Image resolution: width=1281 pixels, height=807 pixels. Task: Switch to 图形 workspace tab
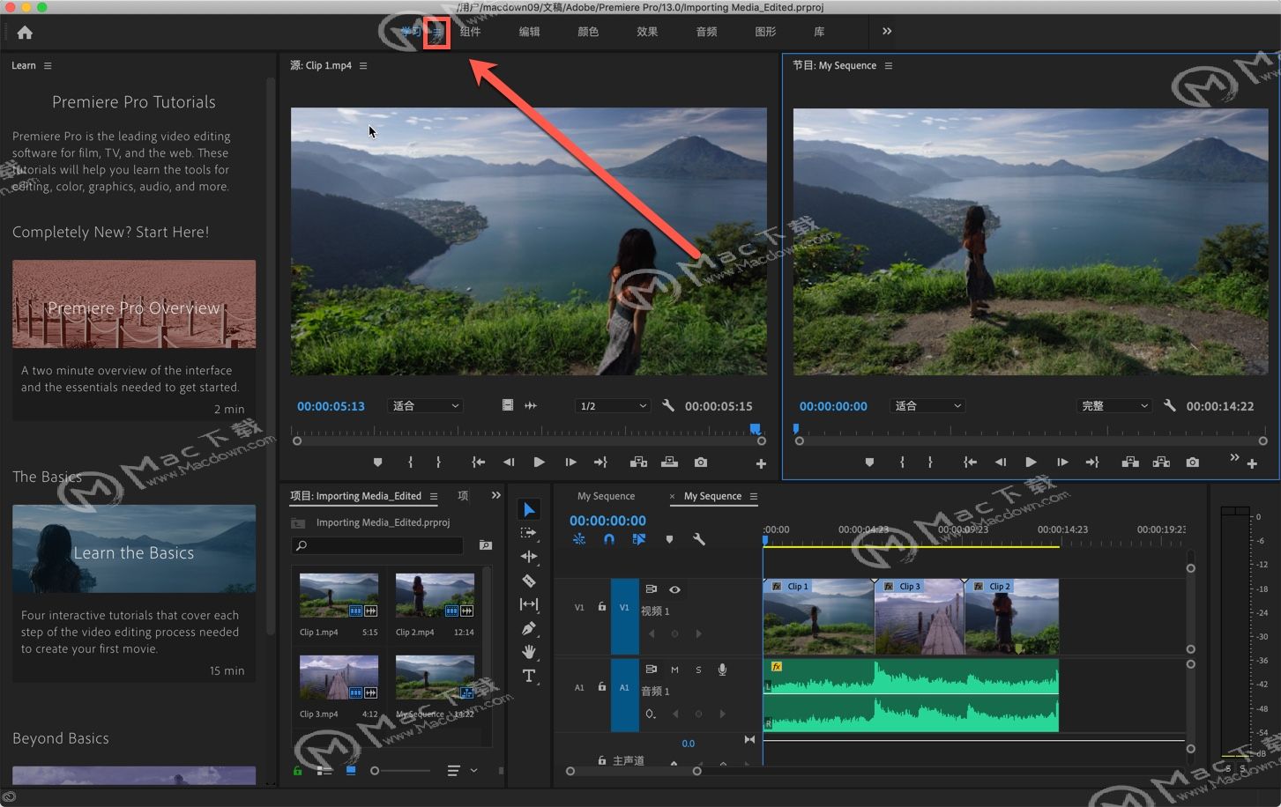point(765,32)
